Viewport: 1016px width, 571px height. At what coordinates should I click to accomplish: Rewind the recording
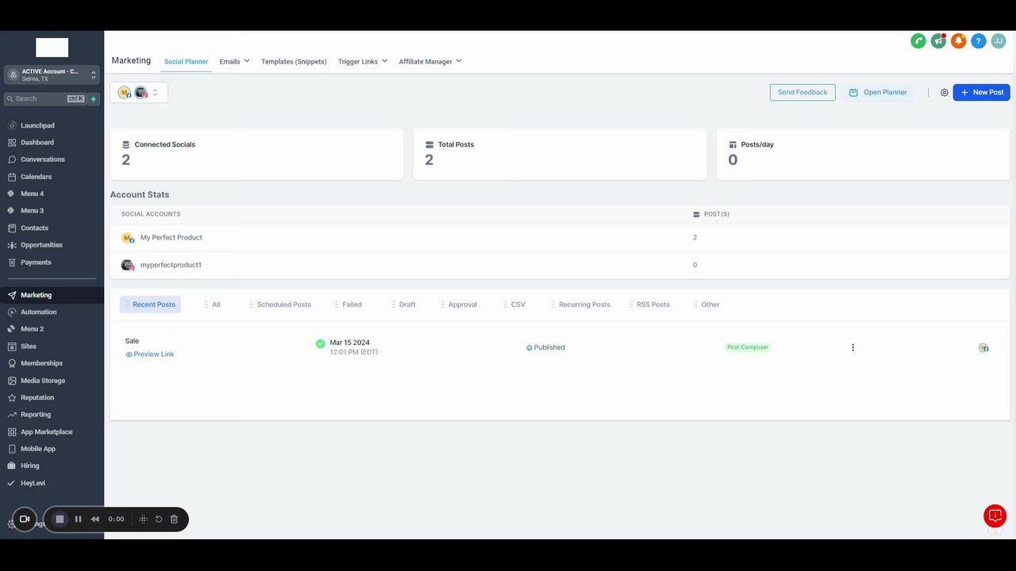click(x=95, y=519)
